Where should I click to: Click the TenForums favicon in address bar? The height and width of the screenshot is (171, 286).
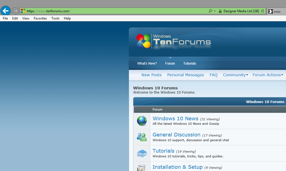point(23,11)
